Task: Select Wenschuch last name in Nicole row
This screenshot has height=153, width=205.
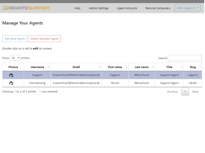Action: [142, 83]
